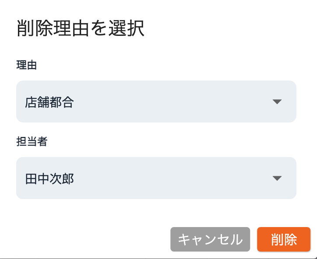
Task: Click the 田中次郎 selected value text
Action: pos(49,178)
